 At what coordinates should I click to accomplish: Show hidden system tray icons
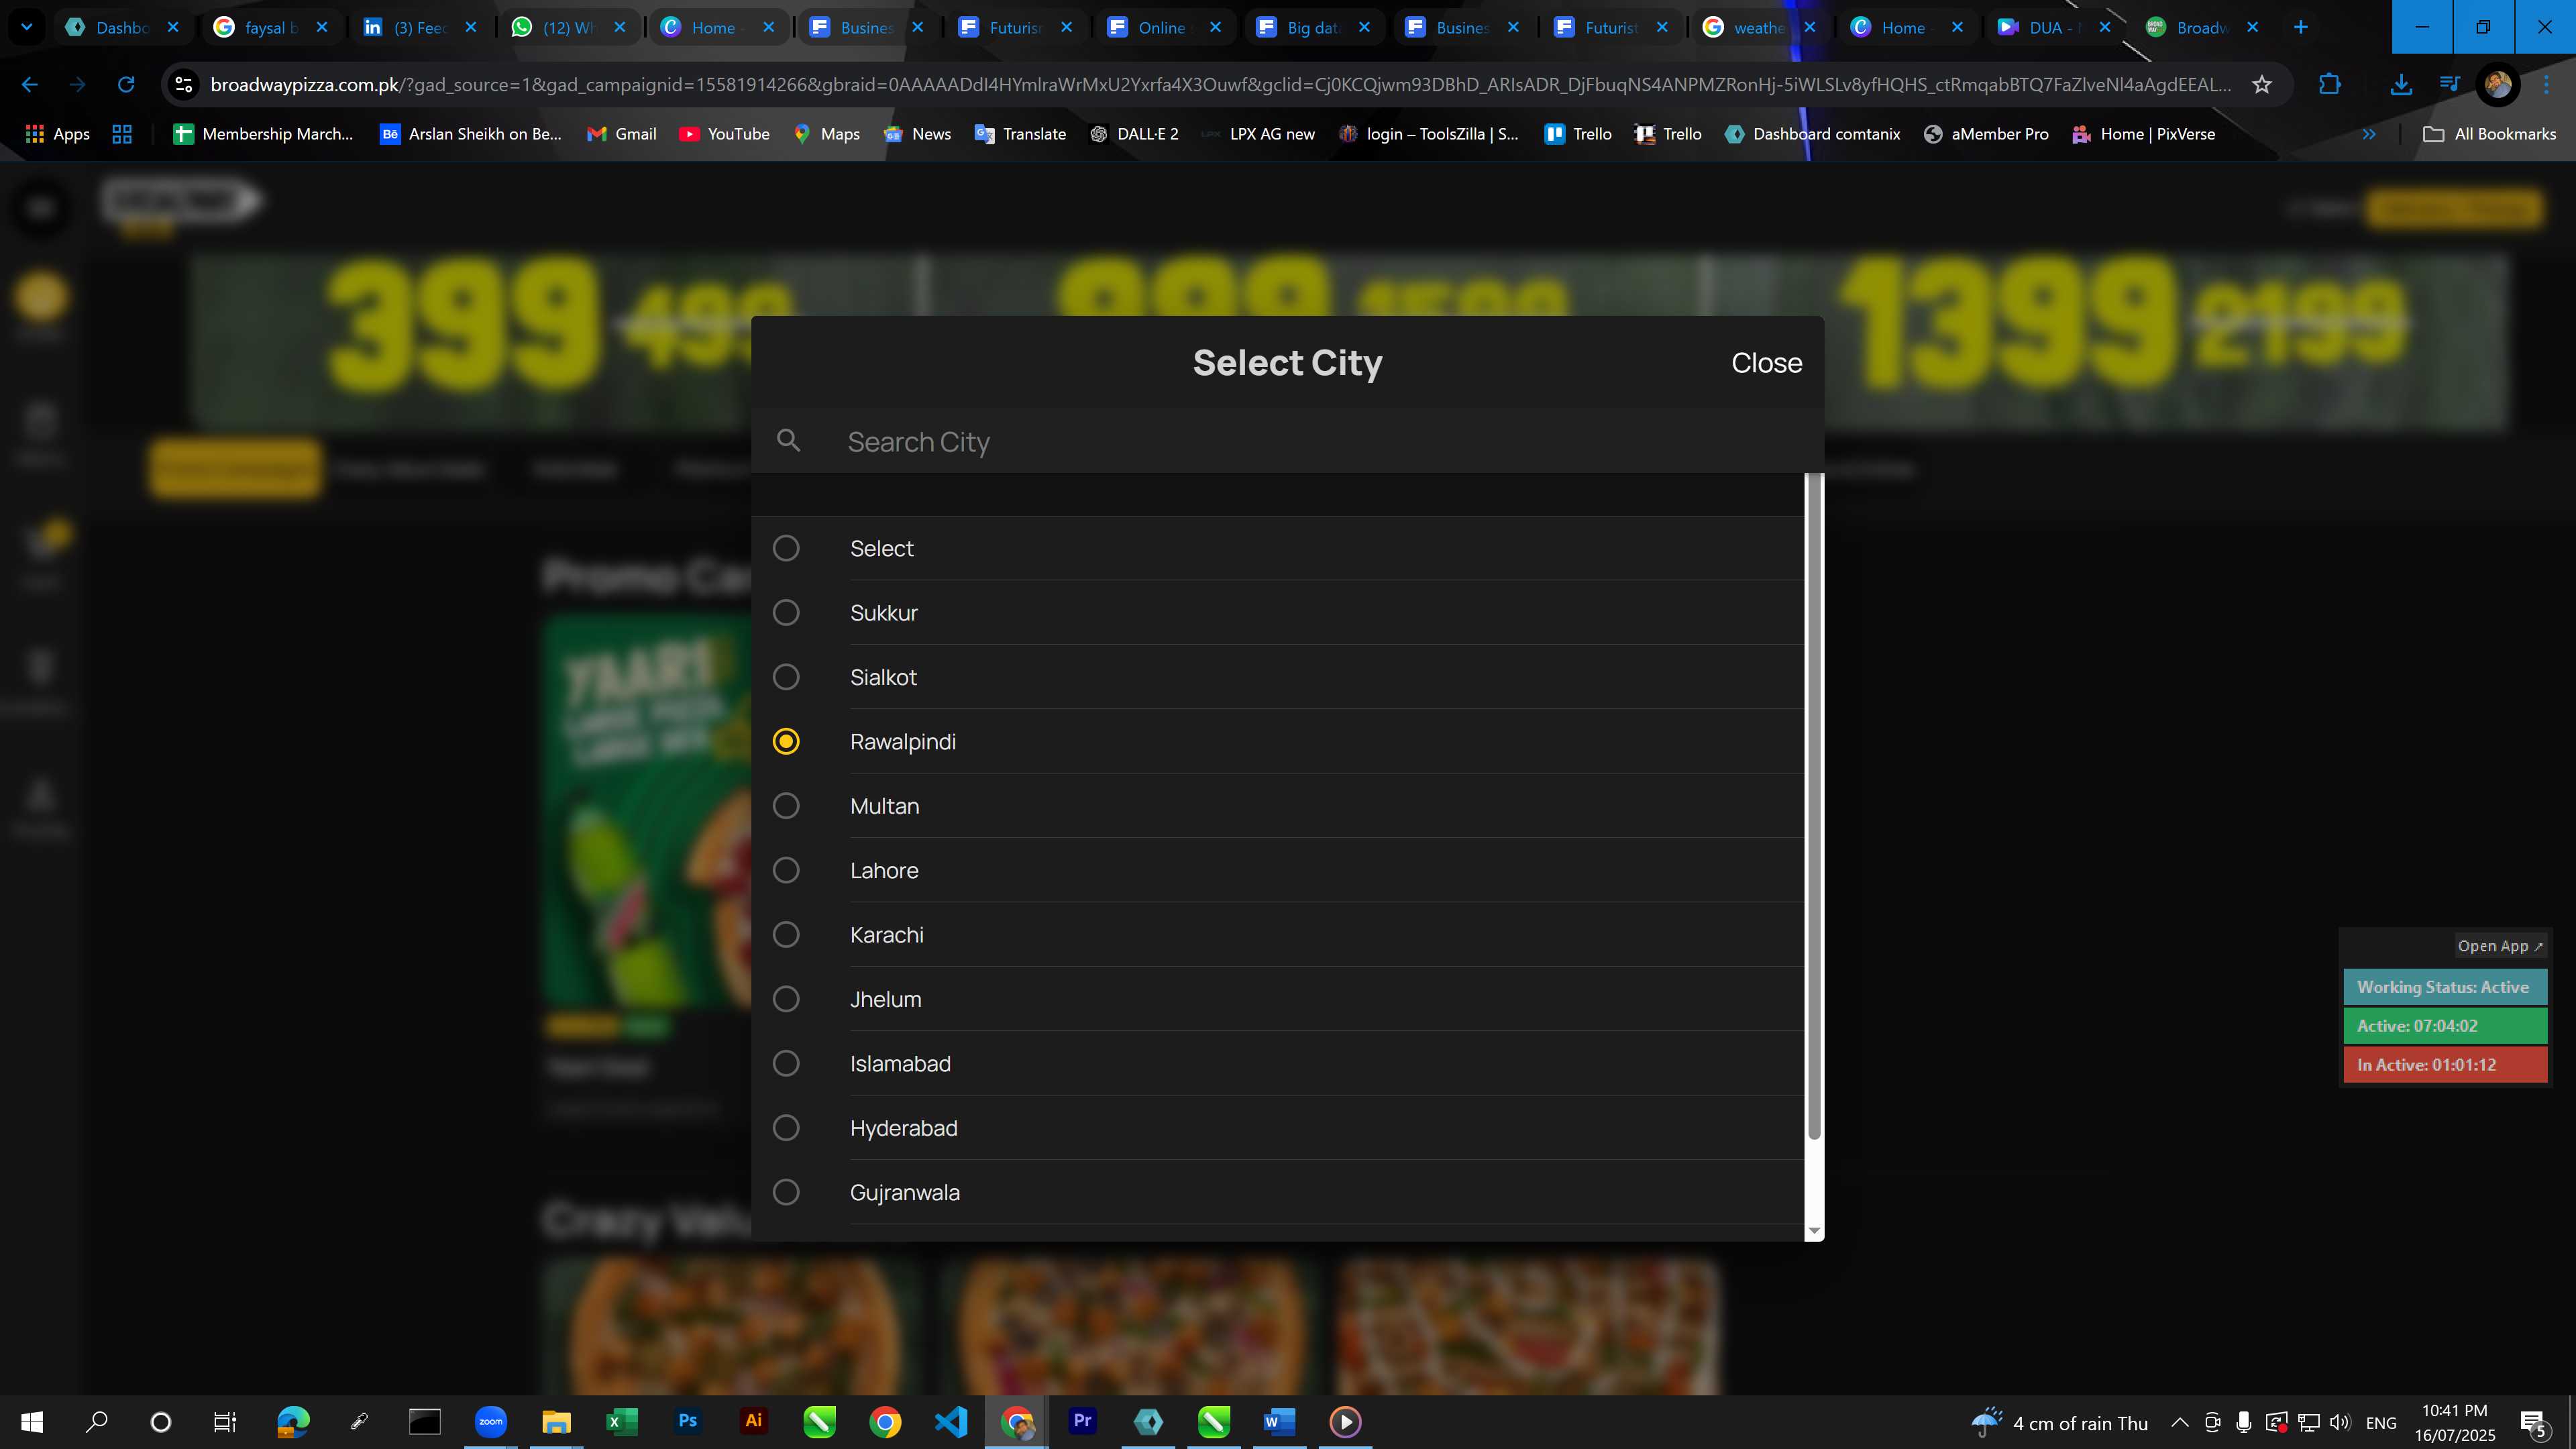click(2180, 1422)
